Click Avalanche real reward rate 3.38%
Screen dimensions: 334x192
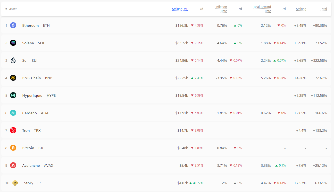click(266, 165)
